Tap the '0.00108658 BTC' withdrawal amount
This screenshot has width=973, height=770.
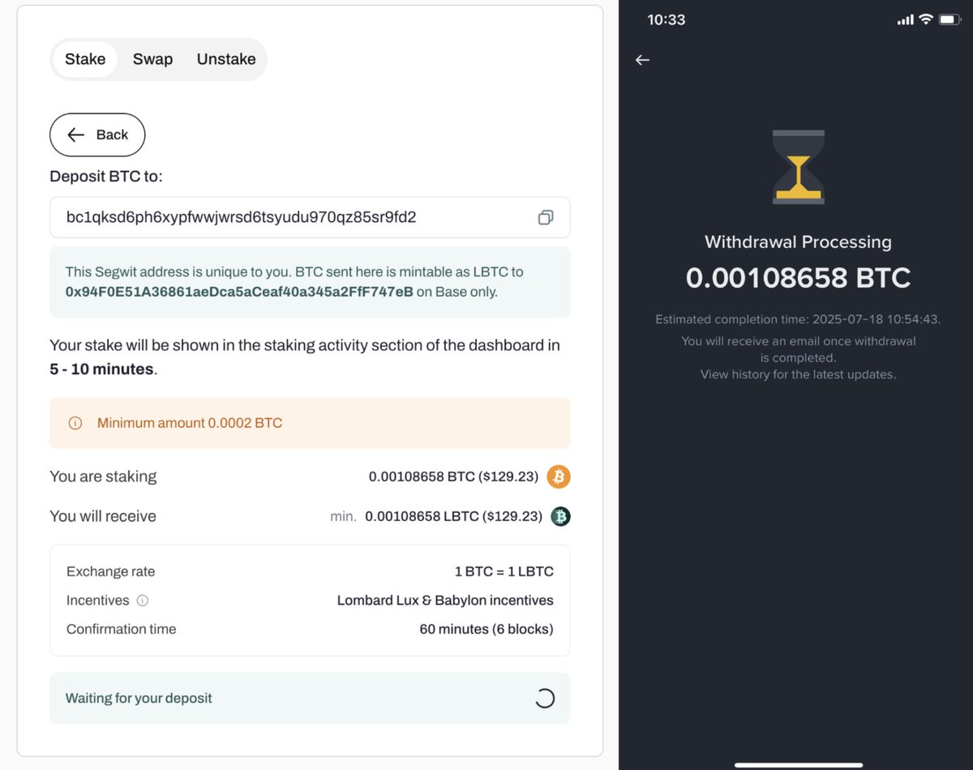coord(798,278)
